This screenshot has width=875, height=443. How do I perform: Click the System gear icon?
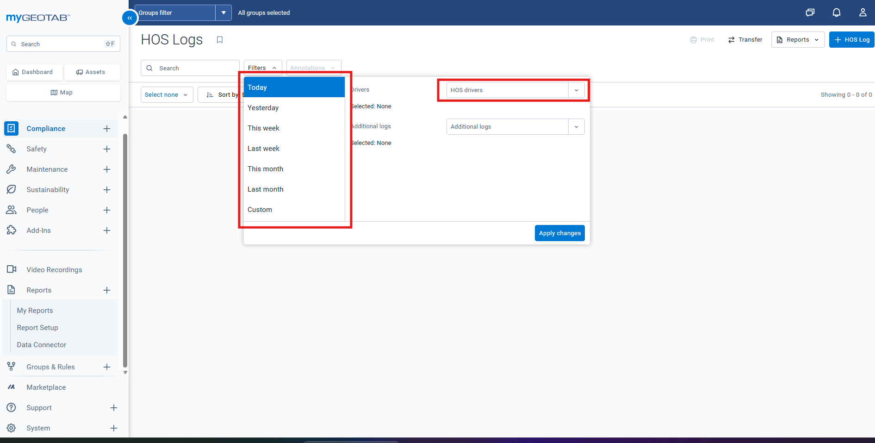pos(11,428)
